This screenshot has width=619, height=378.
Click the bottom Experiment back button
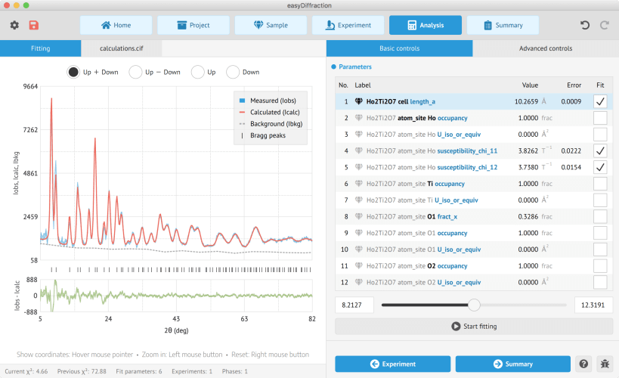click(392, 364)
